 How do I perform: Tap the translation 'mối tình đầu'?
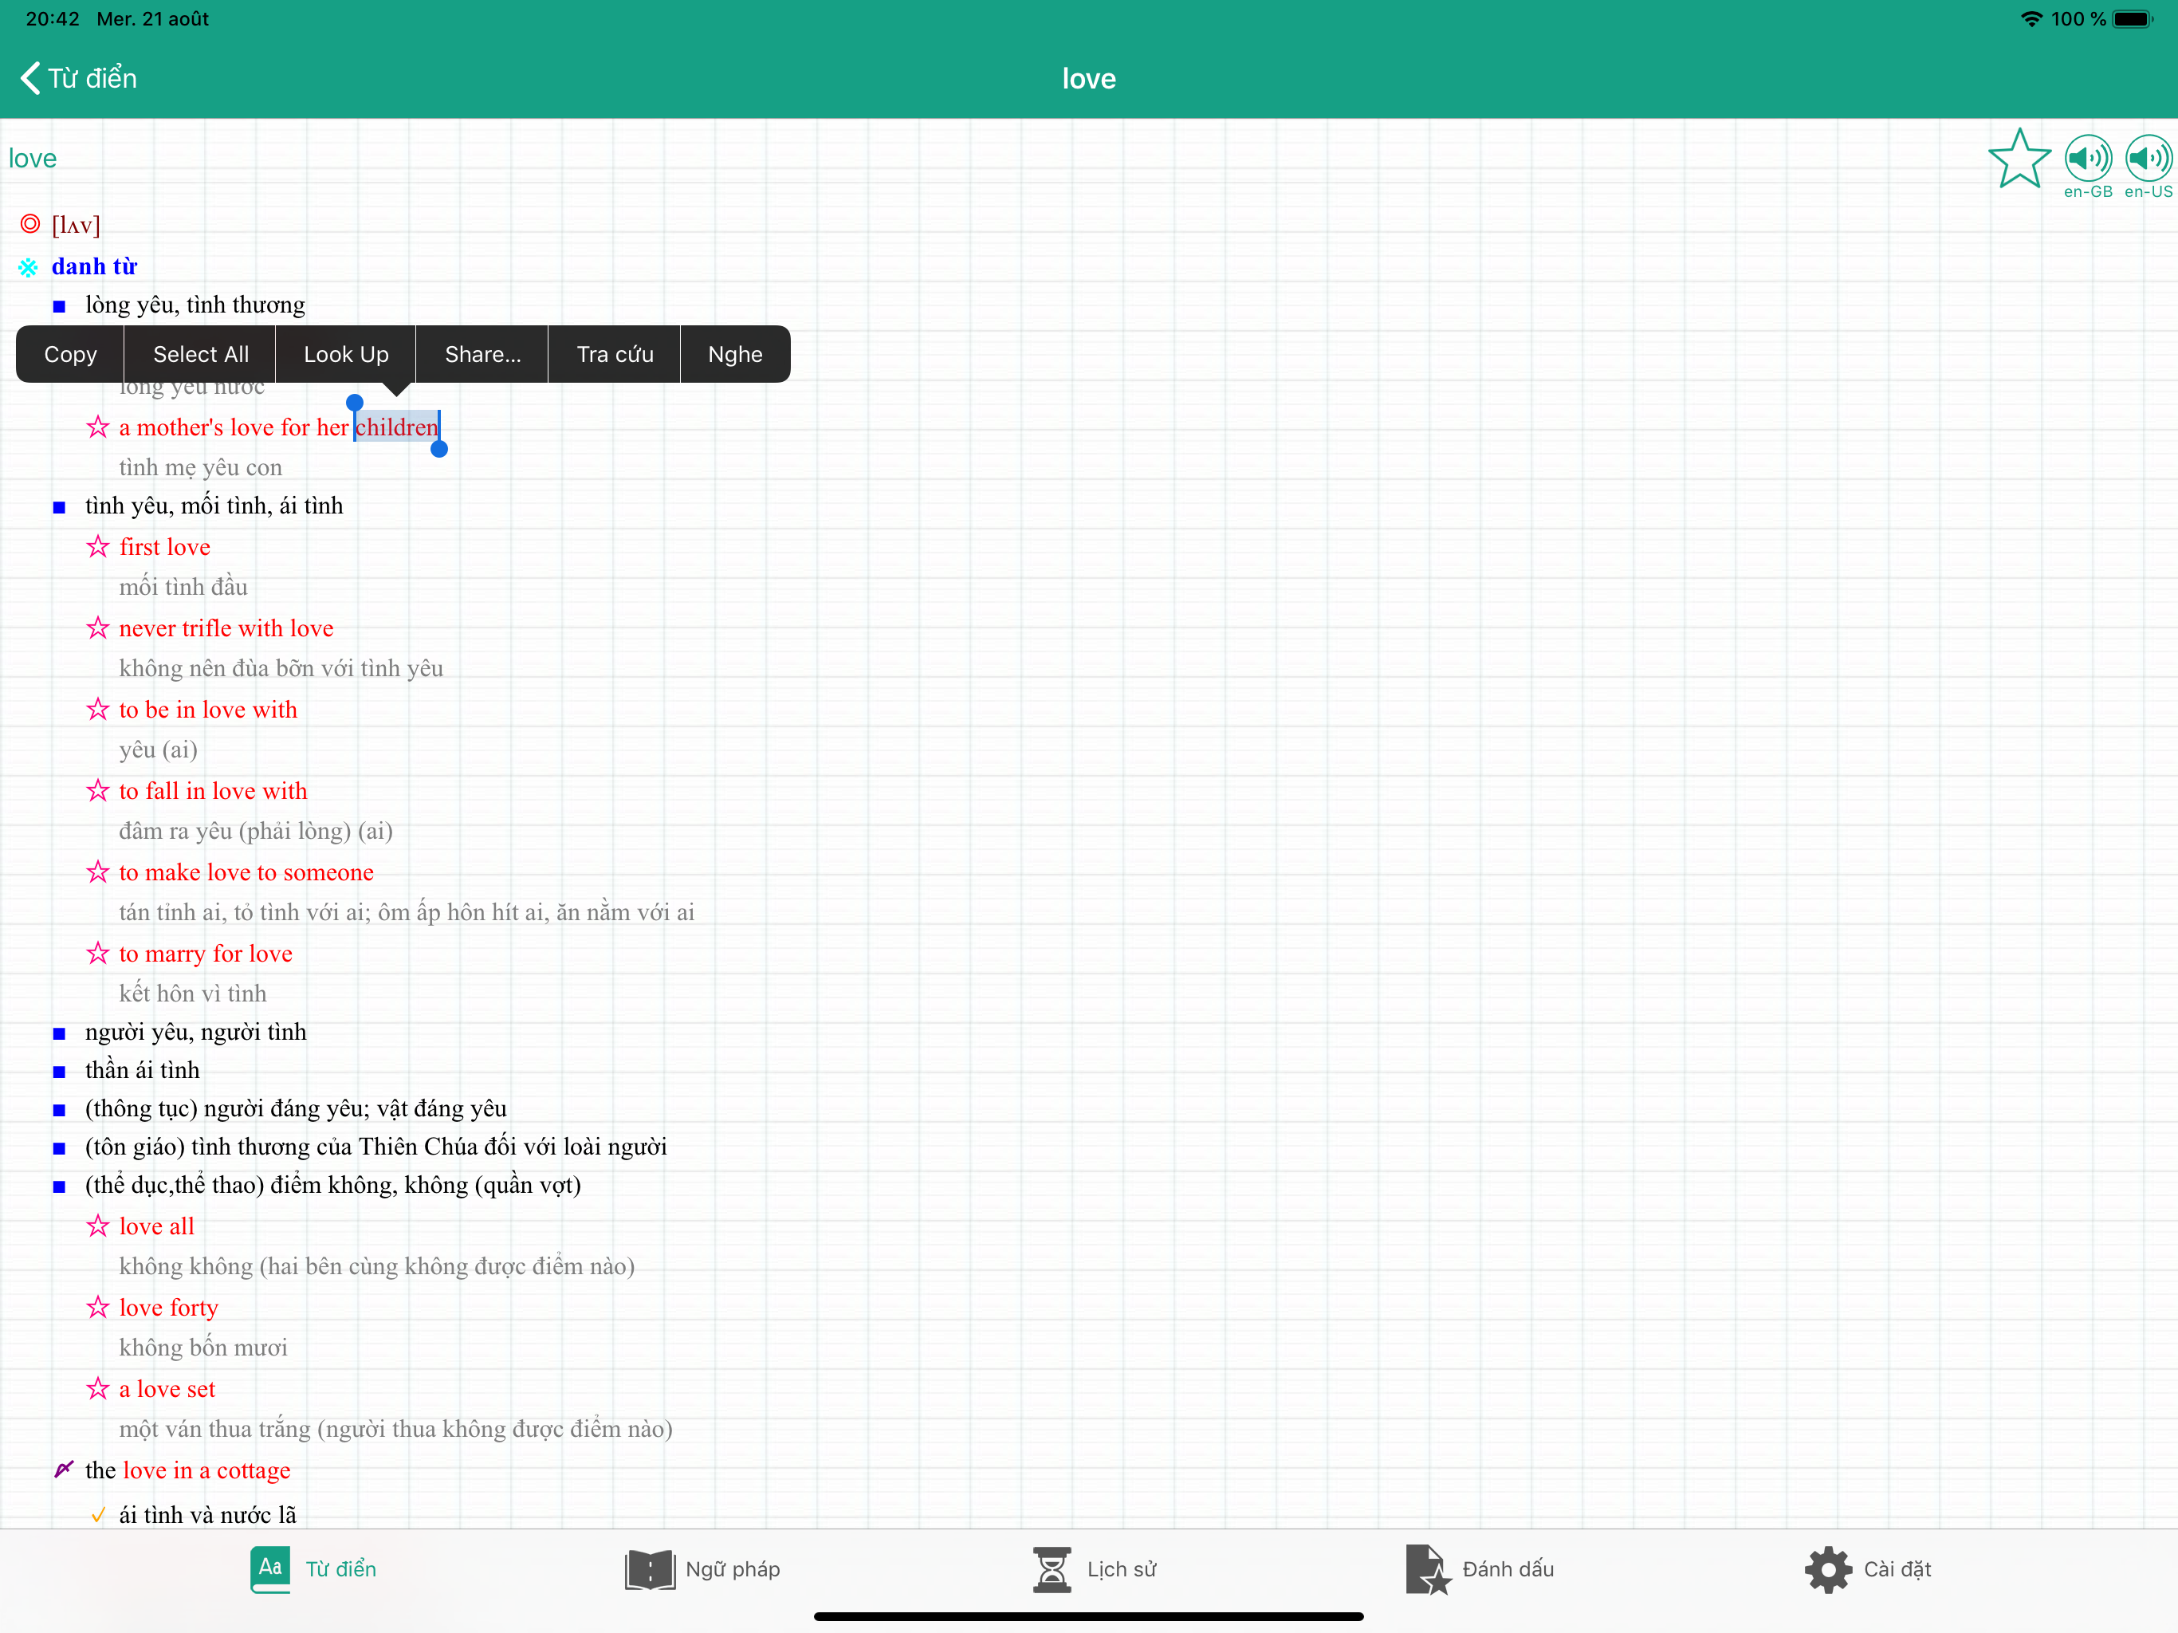tap(184, 587)
